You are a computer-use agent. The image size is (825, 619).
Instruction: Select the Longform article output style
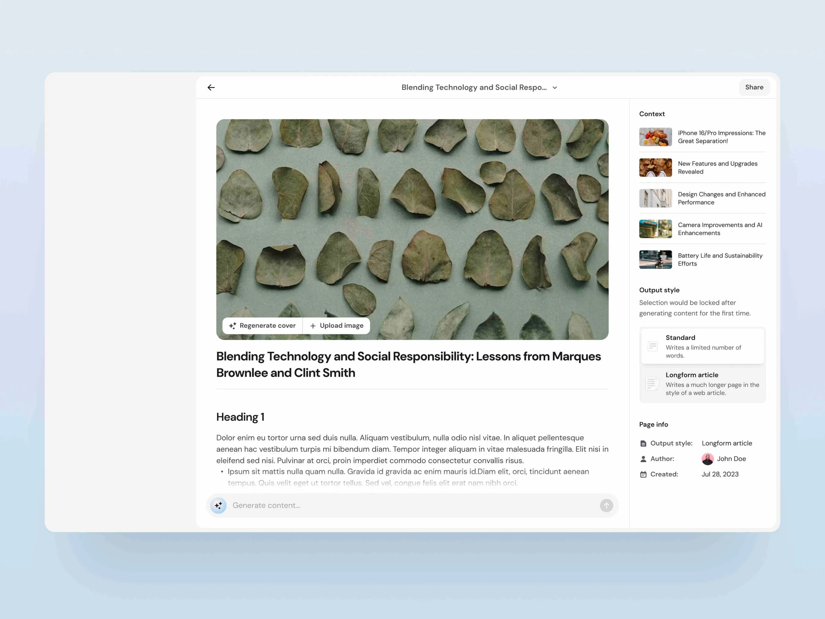(x=702, y=384)
